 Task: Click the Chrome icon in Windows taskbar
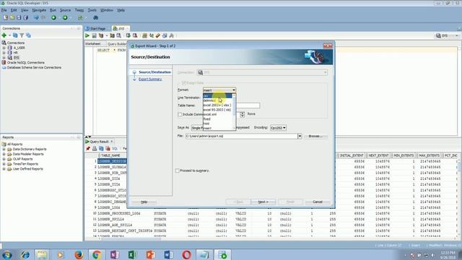point(96,254)
